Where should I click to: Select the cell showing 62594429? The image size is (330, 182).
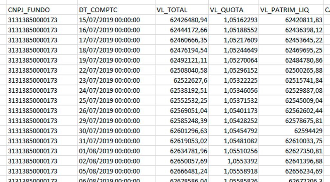[x=291, y=131]
